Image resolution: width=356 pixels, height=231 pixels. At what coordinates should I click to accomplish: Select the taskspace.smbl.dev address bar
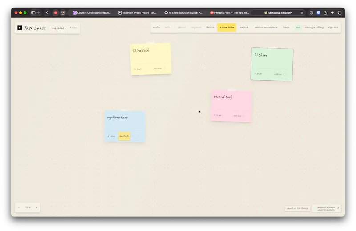click(x=278, y=13)
